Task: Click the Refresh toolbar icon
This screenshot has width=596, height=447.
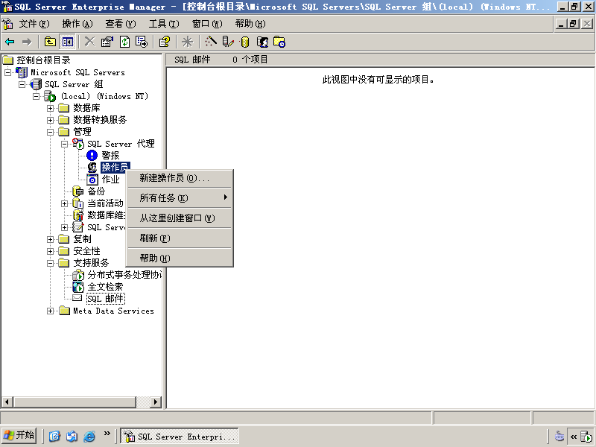Action: tap(124, 42)
